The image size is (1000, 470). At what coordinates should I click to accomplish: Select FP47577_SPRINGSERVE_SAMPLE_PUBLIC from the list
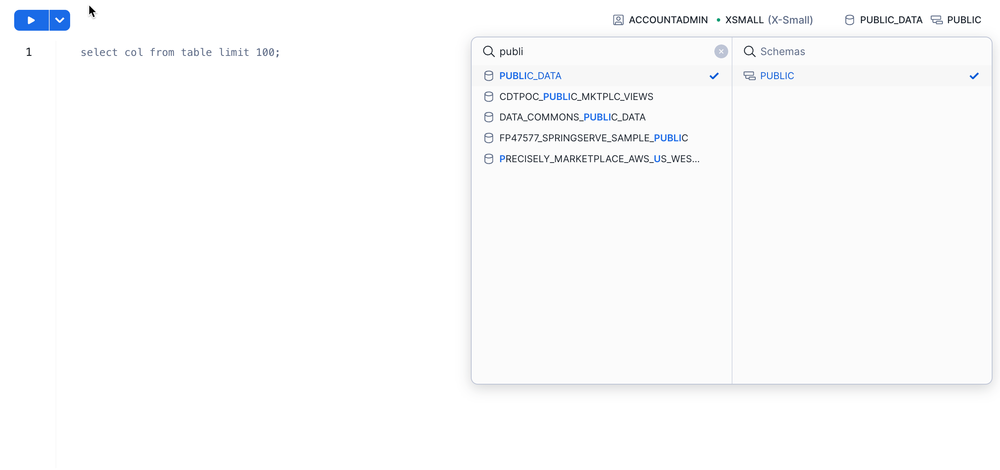click(594, 138)
